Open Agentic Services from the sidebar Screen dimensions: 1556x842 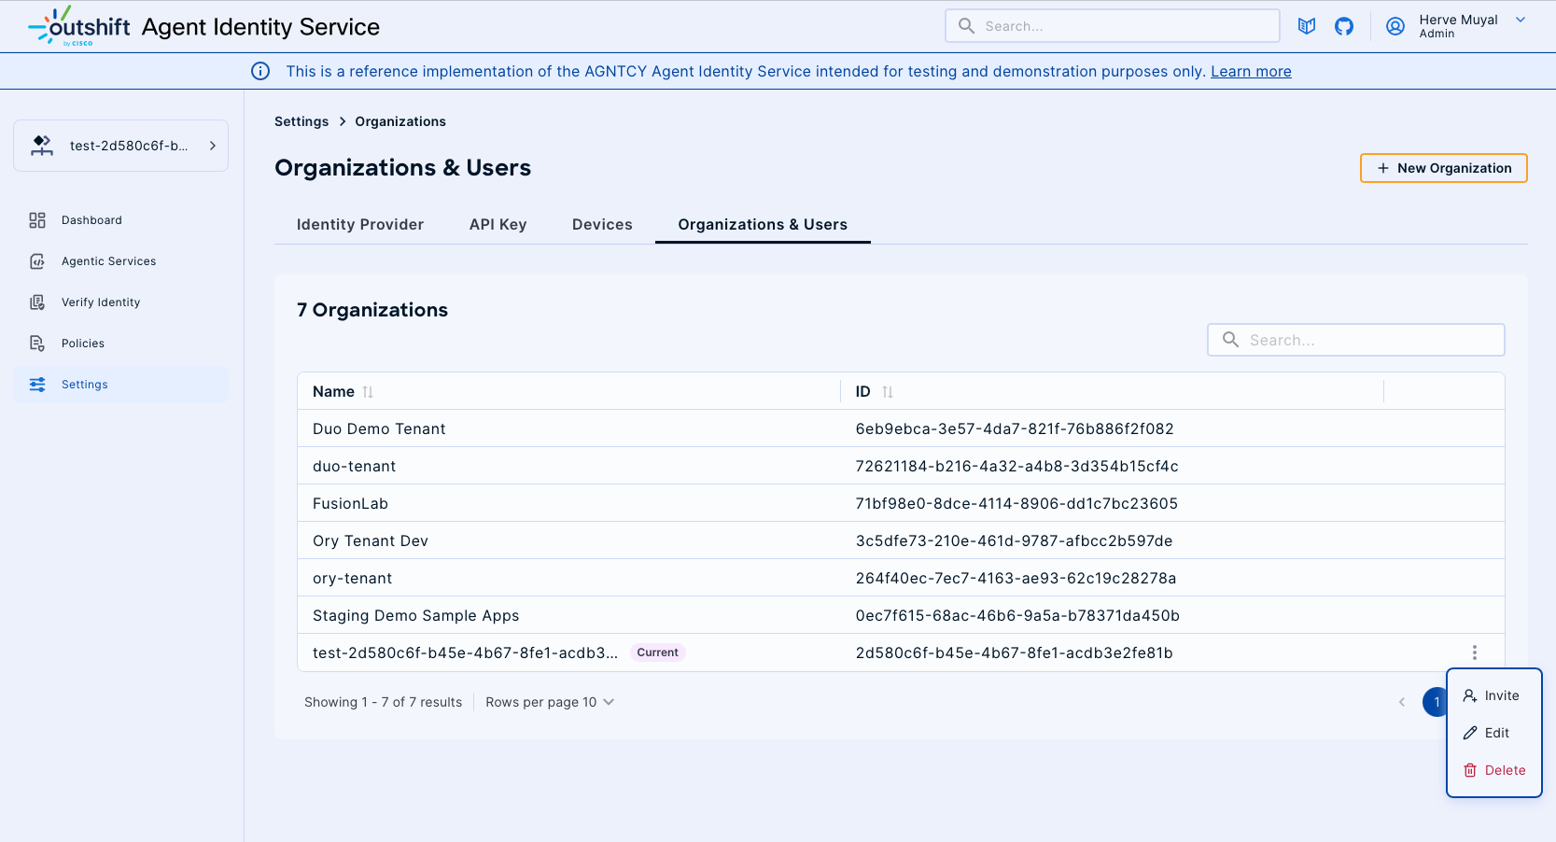(x=108, y=261)
